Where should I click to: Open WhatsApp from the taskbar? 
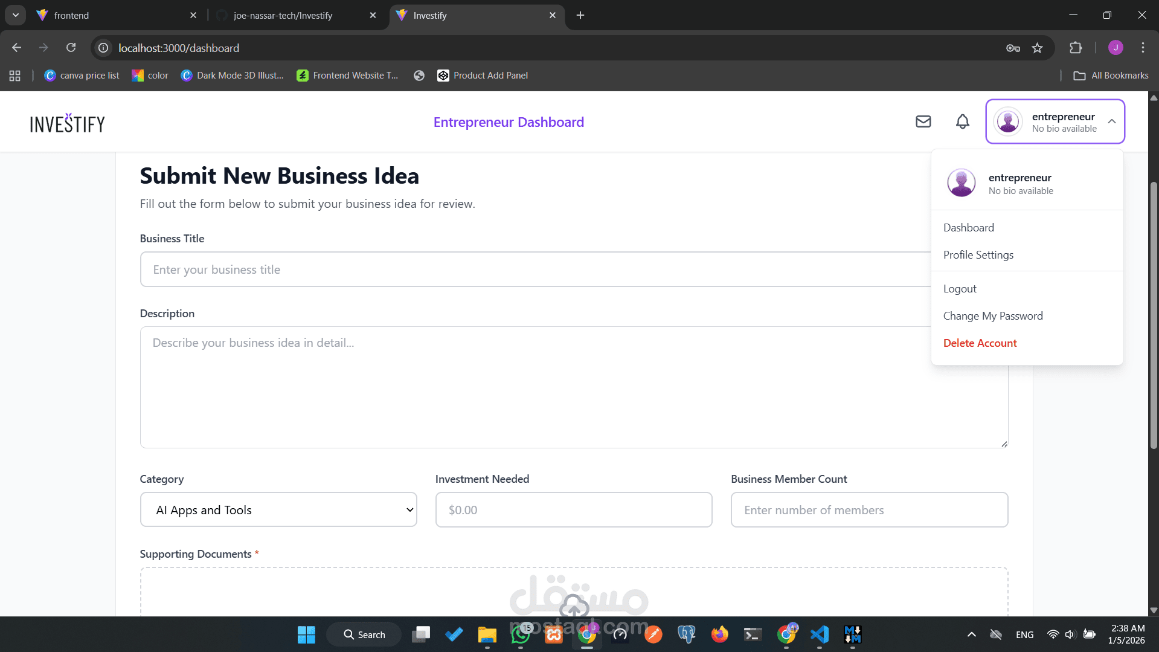click(520, 634)
